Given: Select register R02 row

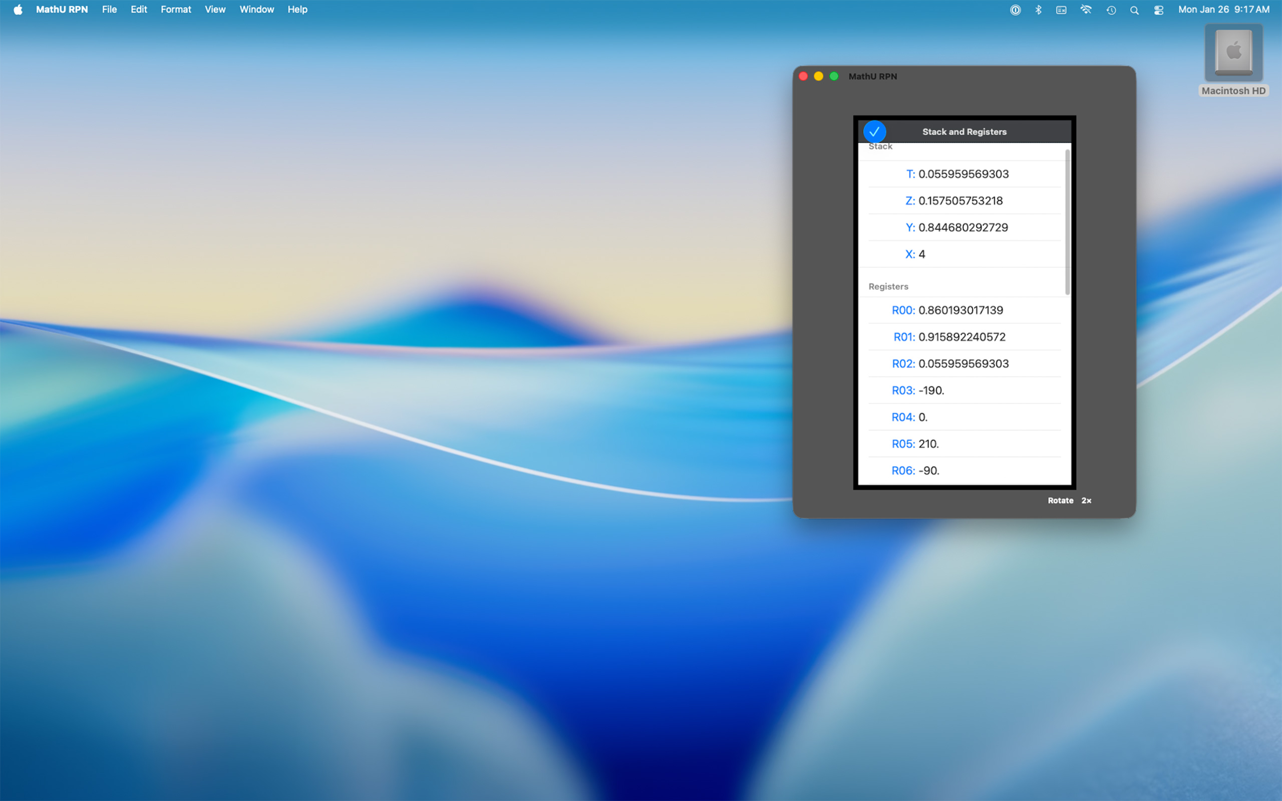Looking at the screenshot, I should [964, 363].
